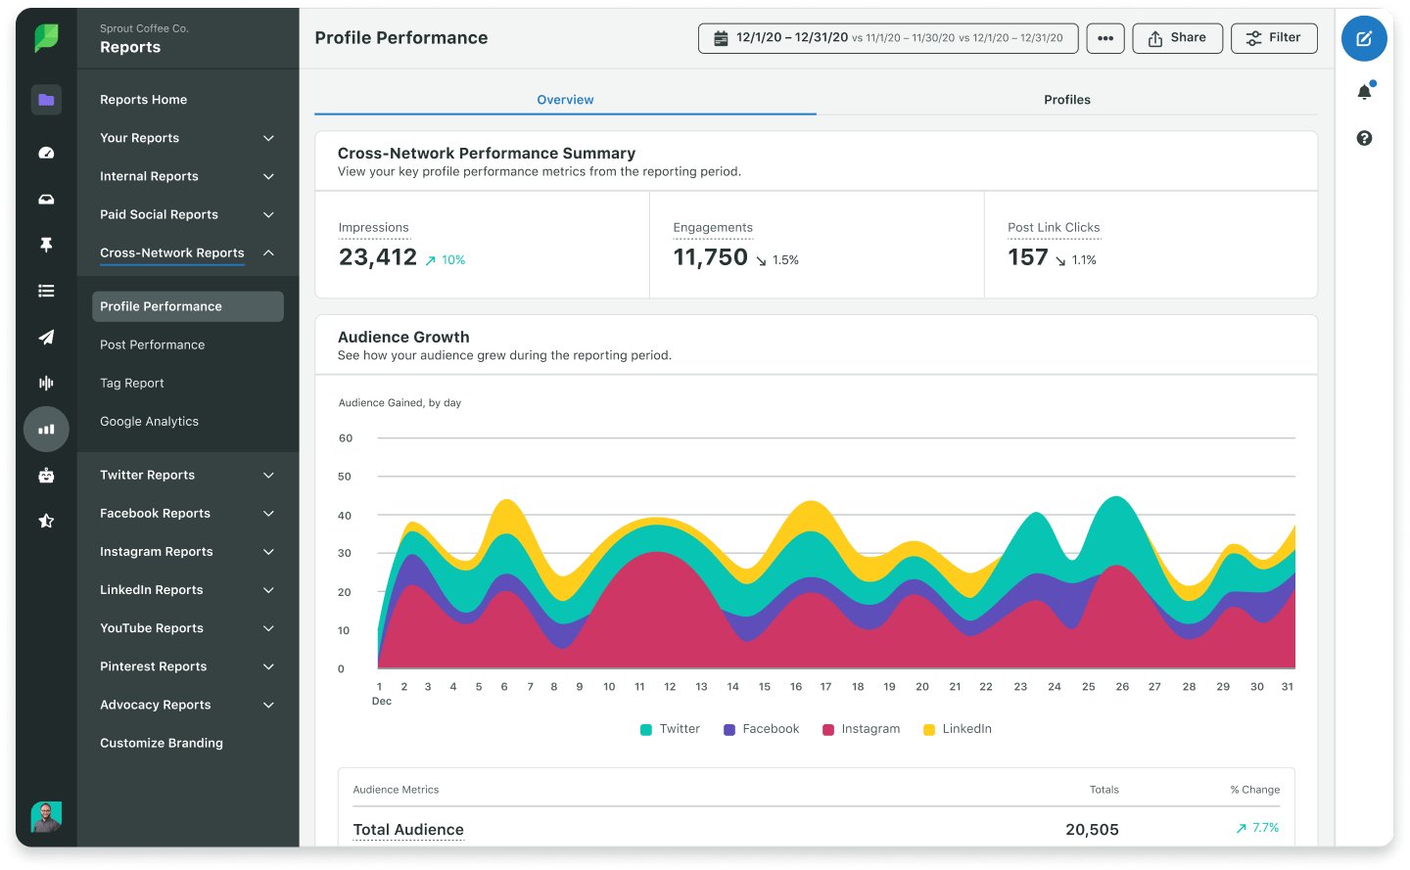The width and height of the screenshot is (1410, 870).
Task: Open Help using the question mark icon
Action: (x=1364, y=138)
